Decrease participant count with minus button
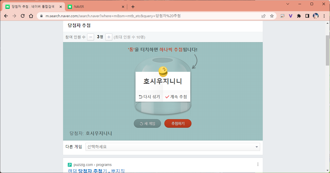Image resolution: width=330 pixels, height=173 pixels. click(90, 37)
